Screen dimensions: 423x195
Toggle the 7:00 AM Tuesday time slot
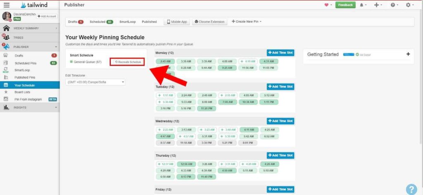[228, 102]
